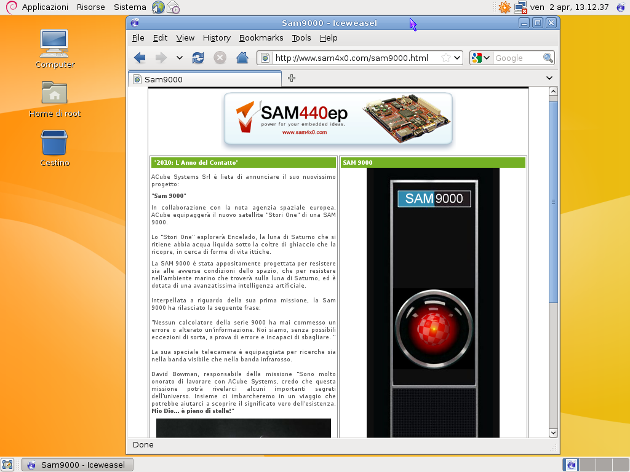Open the clock showing ven 2 apr

coord(569,7)
